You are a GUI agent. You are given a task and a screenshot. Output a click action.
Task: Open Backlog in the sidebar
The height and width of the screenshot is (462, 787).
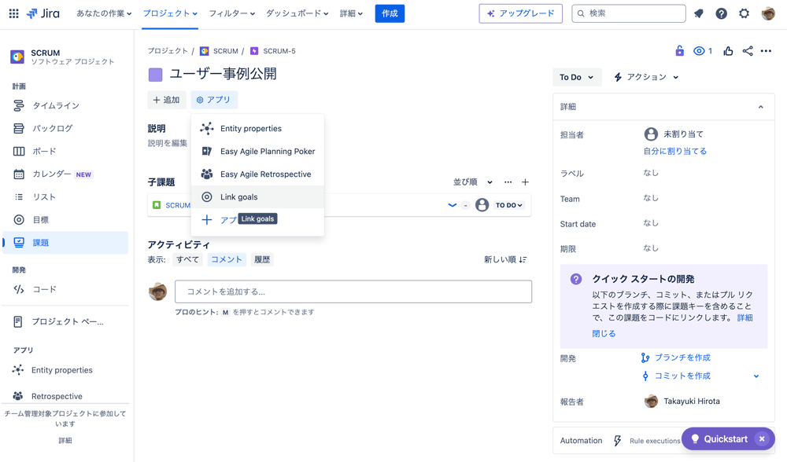[x=65, y=128]
